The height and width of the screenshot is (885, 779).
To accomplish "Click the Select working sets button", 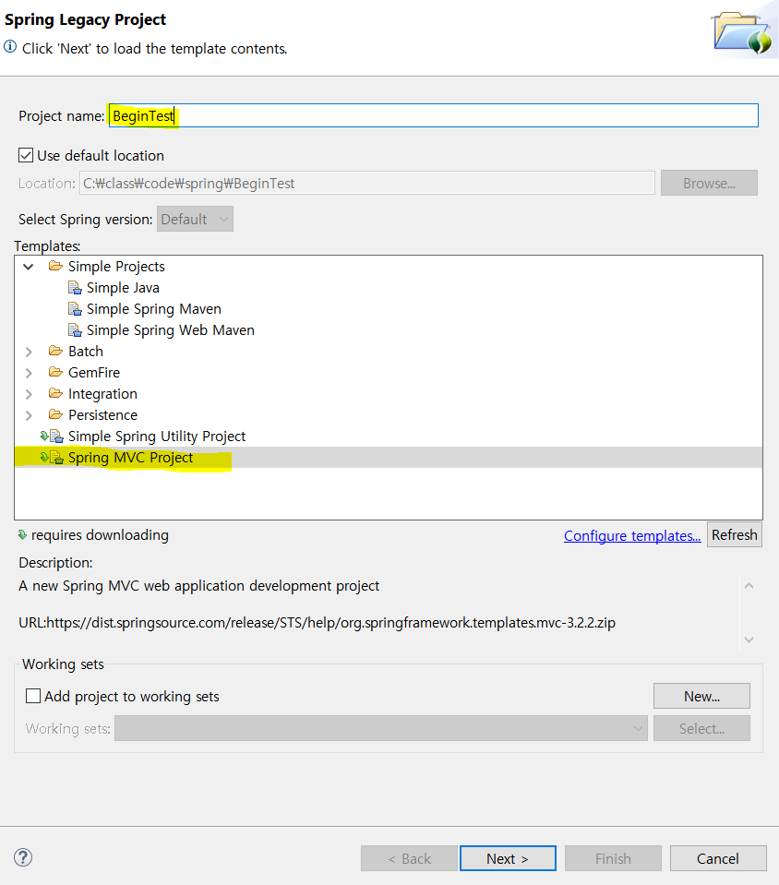I will (701, 728).
